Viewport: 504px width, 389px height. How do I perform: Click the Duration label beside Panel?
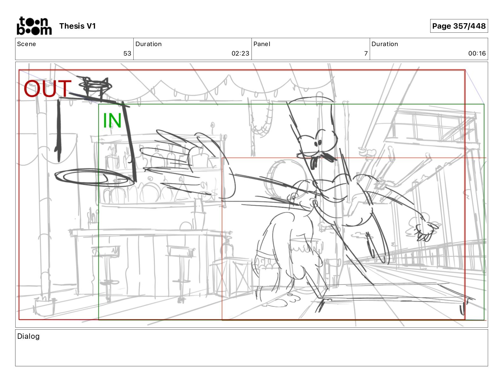point(385,44)
